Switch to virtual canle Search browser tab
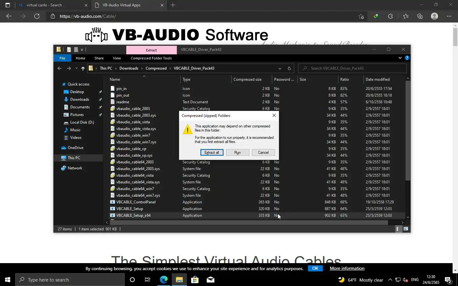This screenshot has height=286, width=458. point(53,5)
